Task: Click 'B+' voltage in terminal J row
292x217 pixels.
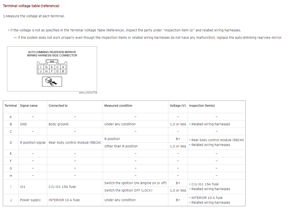Action: pyautogui.click(x=178, y=200)
